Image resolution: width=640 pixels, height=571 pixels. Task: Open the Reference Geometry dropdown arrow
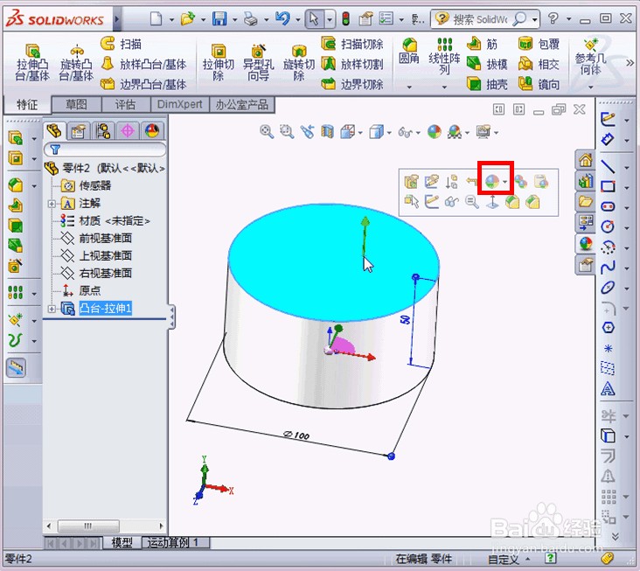591,87
